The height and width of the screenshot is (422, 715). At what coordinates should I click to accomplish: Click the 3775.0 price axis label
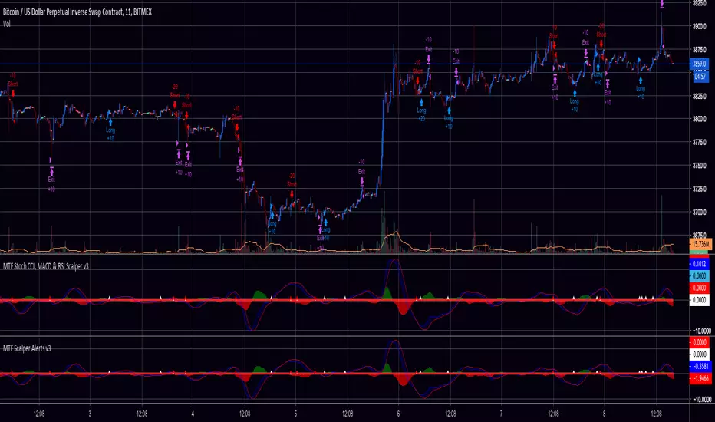[699, 143]
